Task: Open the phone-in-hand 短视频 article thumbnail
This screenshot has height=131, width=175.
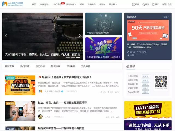Action: pyautogui.click(x=20, y=111)
